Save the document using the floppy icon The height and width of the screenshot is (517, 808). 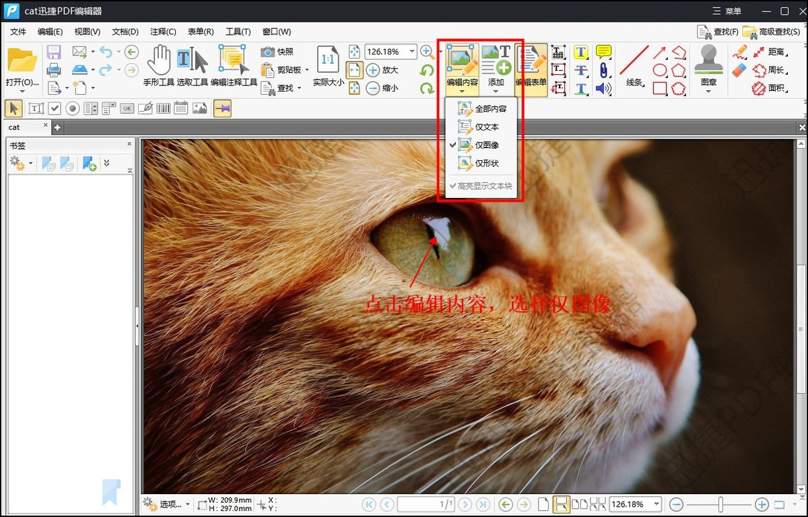click(54, 52)
